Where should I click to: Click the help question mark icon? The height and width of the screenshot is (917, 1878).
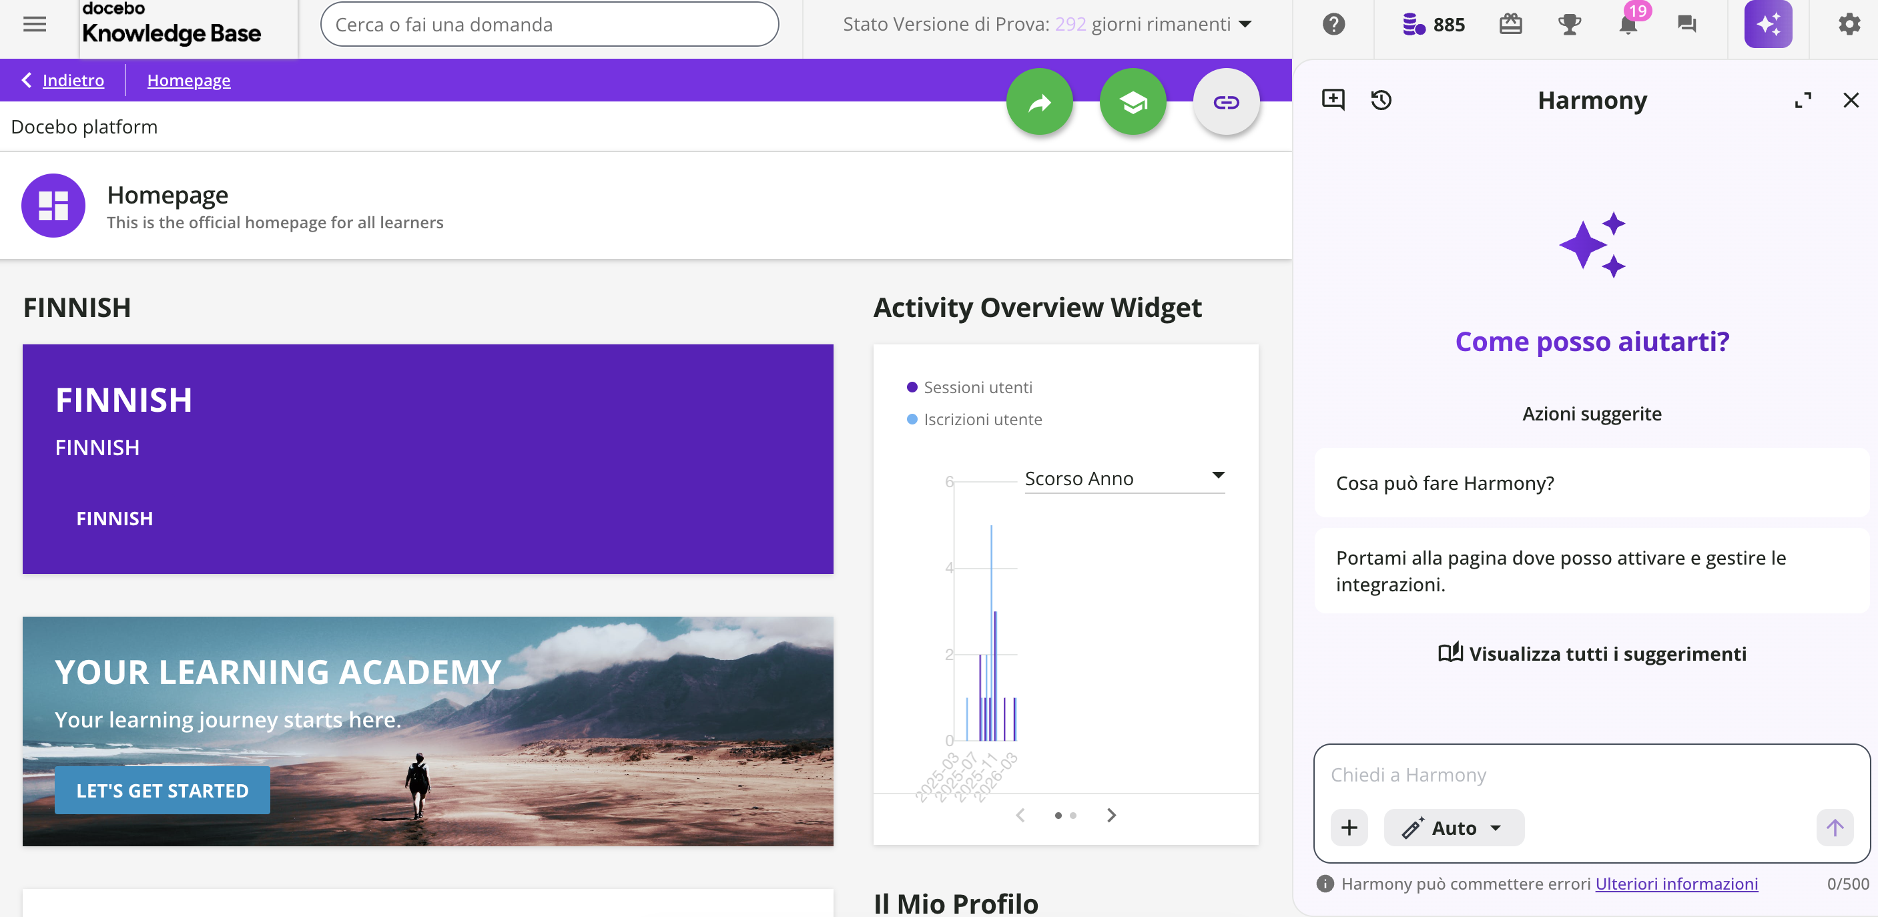coord(1333,24)
